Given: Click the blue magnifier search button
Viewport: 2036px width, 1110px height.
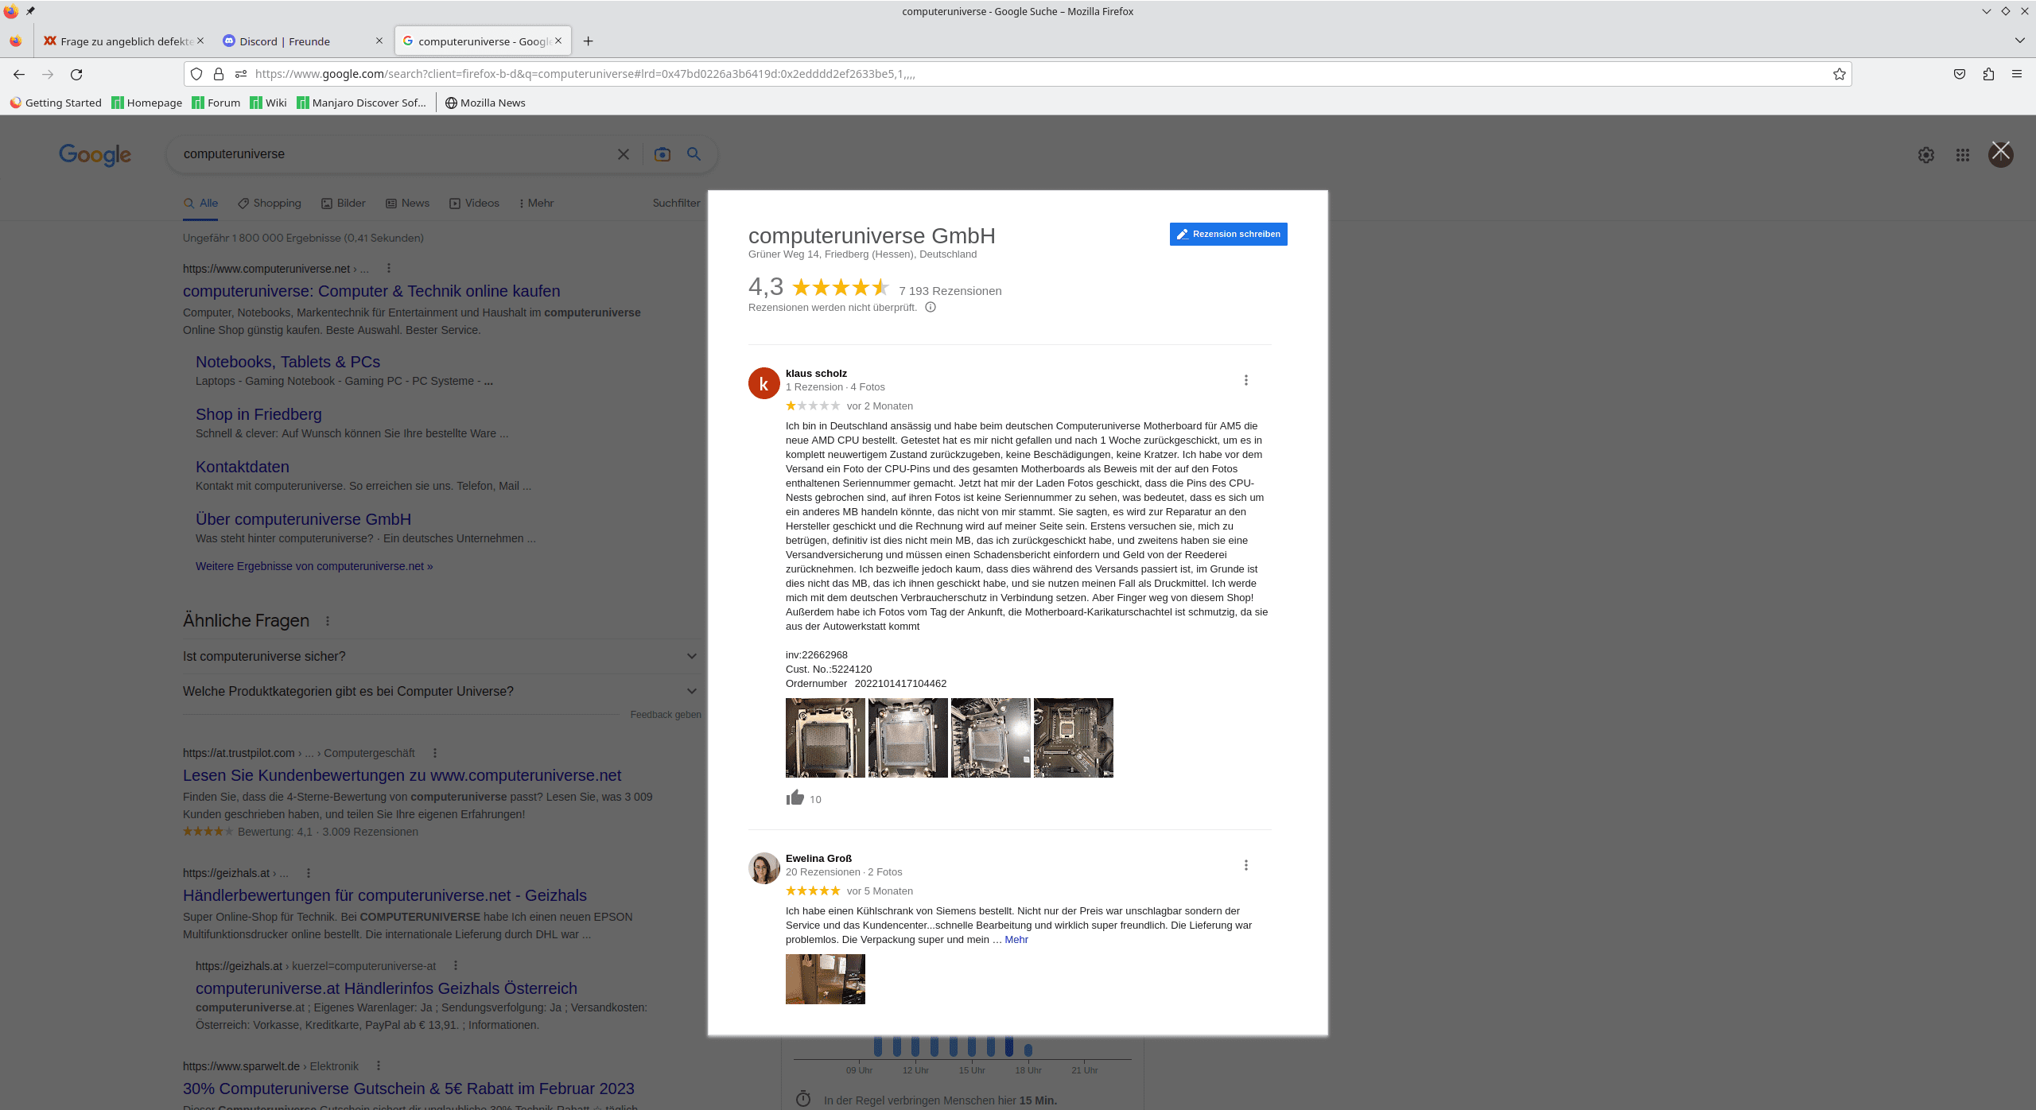Looking at the screenshot, I should [x=694, y=154].
